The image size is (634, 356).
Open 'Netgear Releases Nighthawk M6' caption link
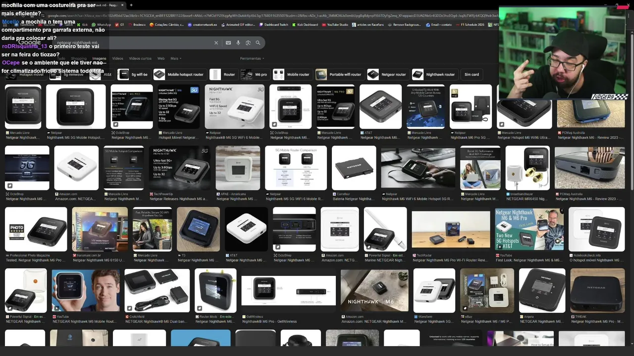point(178,199)
